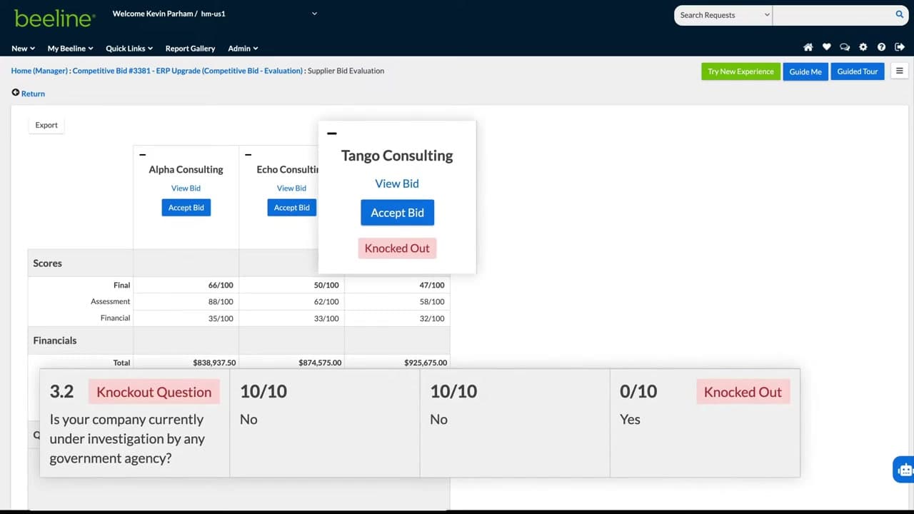Open the Search Requests dropdown

tap(723, 15)
